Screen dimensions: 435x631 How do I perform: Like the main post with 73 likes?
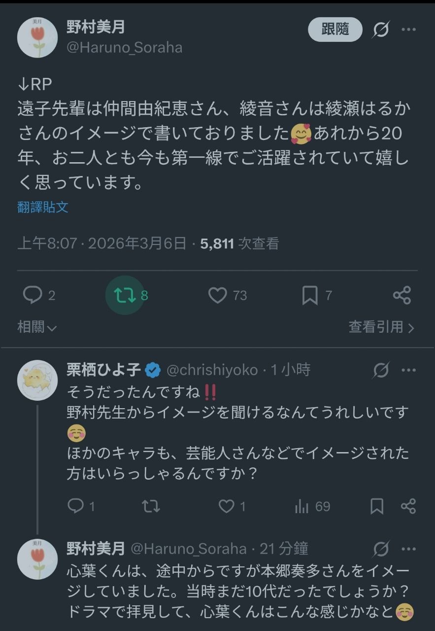[x=217, y=295]
